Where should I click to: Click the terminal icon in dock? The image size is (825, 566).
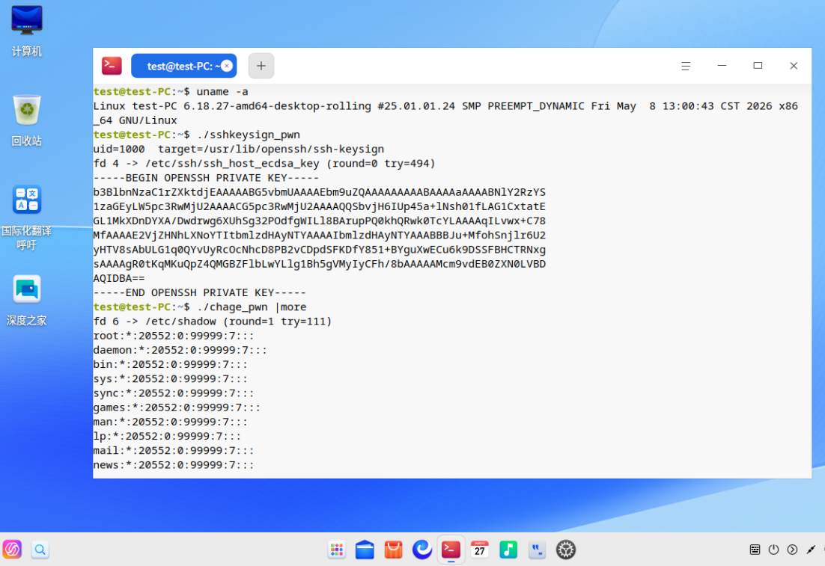pyautogui.click(x=451, y=550)
